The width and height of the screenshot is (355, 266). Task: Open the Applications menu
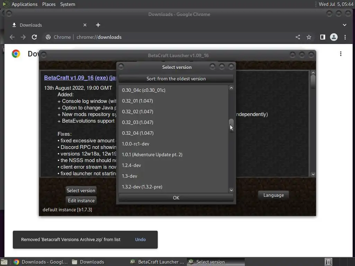pos(25,4)
